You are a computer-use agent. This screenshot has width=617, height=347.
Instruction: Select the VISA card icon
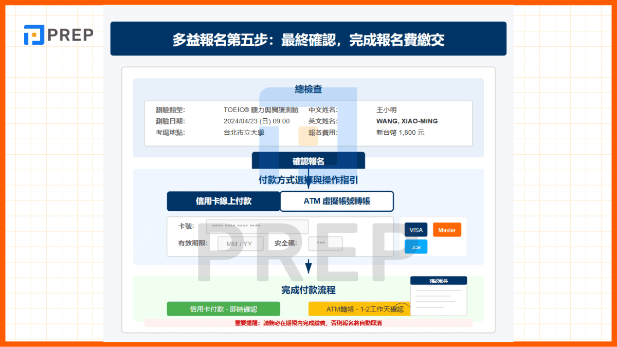(x=415, y=229)
